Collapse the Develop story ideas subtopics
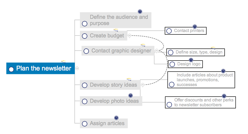The height and width of the screenshot is (134, 248). click(x=143, y=85)
